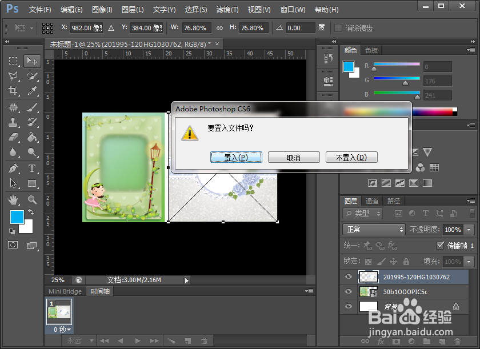The height and width of the screenshot is (349, 480).
Task: Click the 取消 button in dialog
Action: click(x=294, y=157)
